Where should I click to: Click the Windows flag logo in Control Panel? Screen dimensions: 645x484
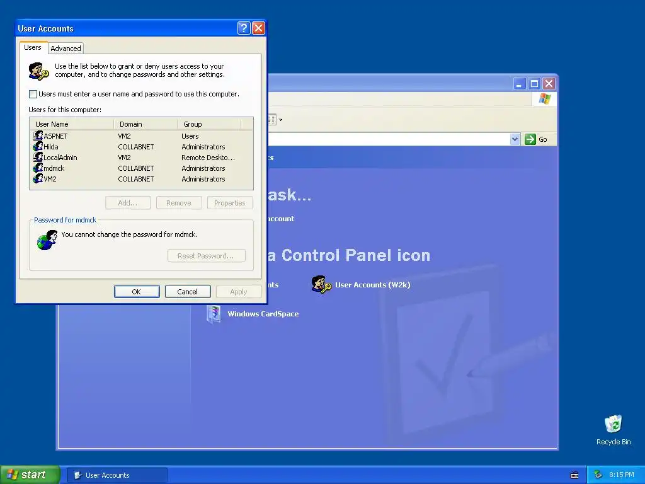tap(545, 99)
